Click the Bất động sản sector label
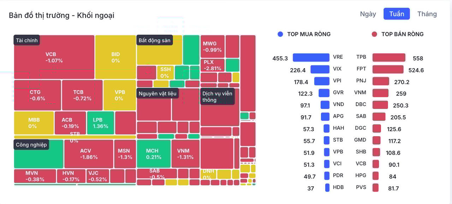452x204 pixels. (x=154, y=40)
